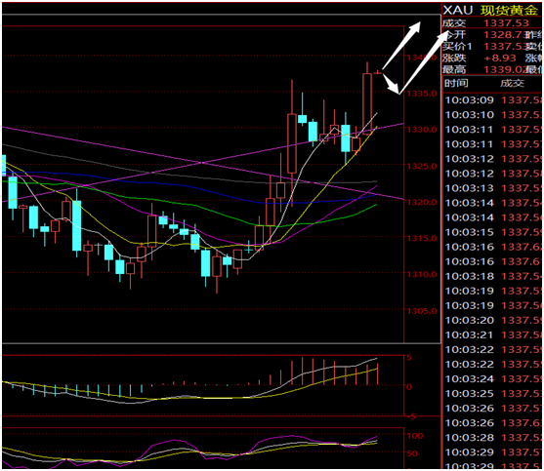Select the tick row at 10:03:10

tap(493, 115)
